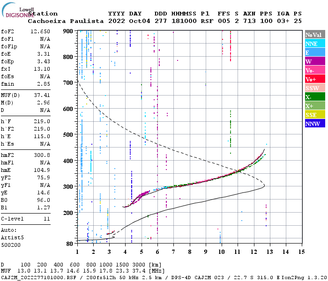Click the hmE value 104.9

click(42, 170)
